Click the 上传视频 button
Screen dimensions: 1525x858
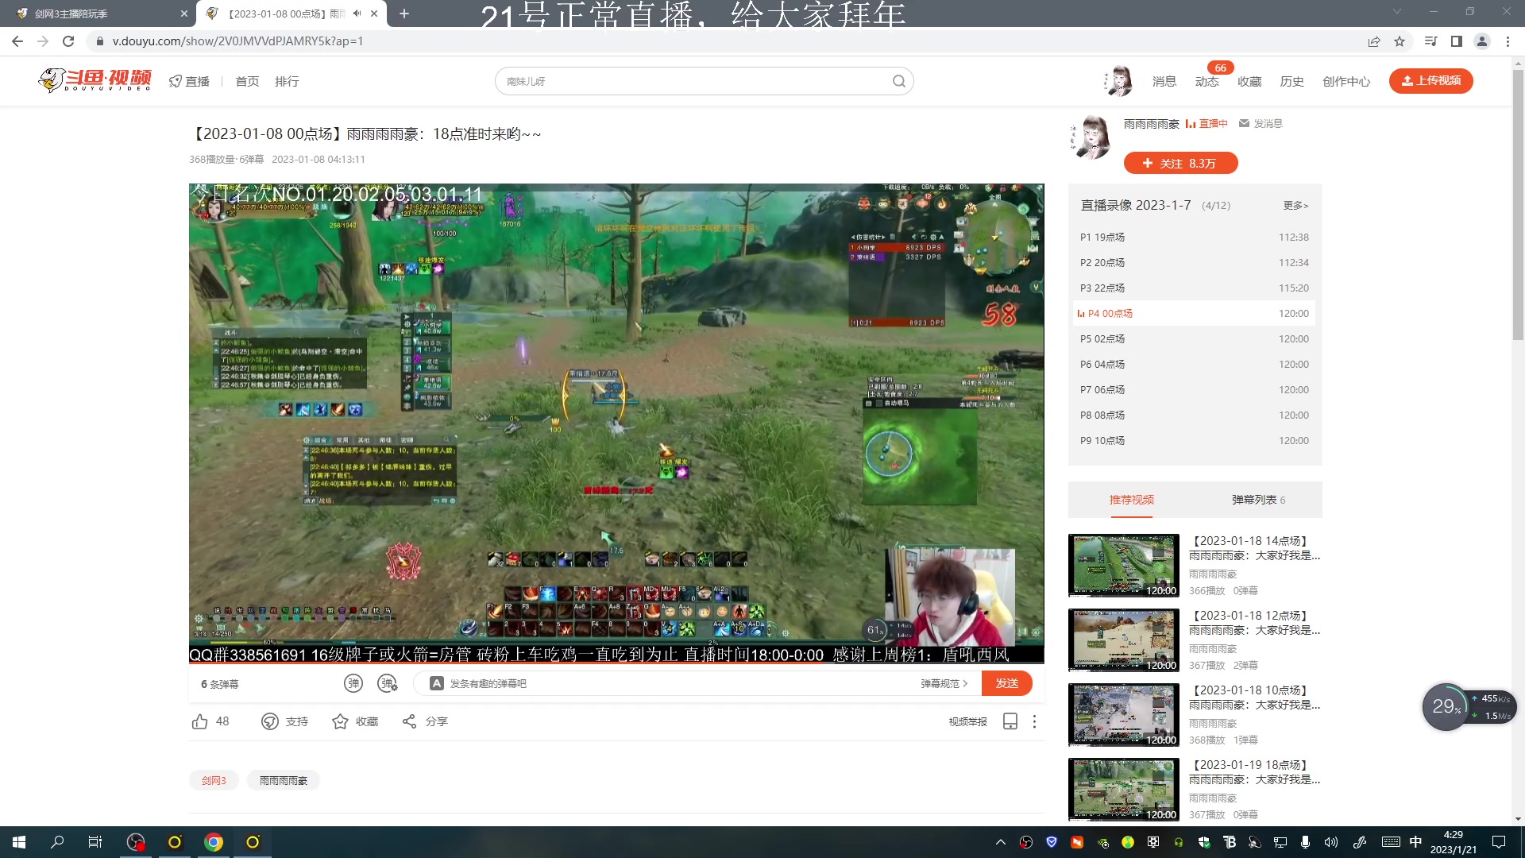1431,80
